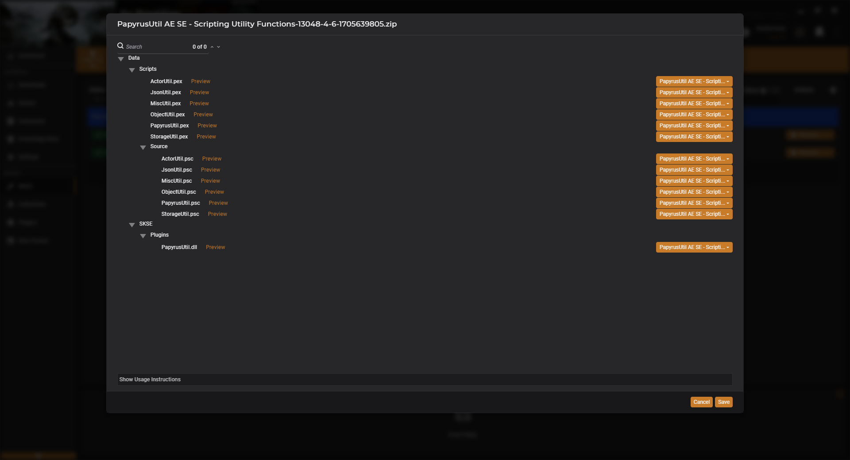Collapse the Plugins folder triangle

pos(143,236)
